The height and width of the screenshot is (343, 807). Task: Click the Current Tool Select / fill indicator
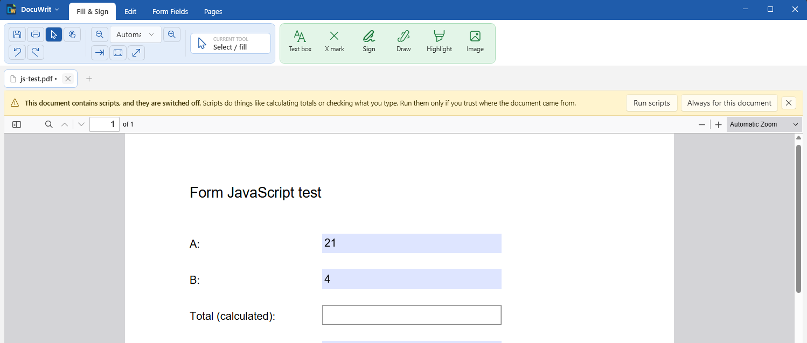(x=231, y=44)
